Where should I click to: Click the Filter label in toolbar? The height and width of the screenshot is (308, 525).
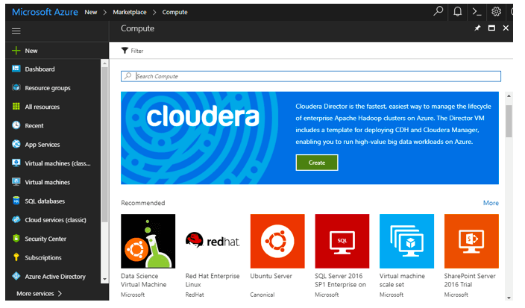137,51
